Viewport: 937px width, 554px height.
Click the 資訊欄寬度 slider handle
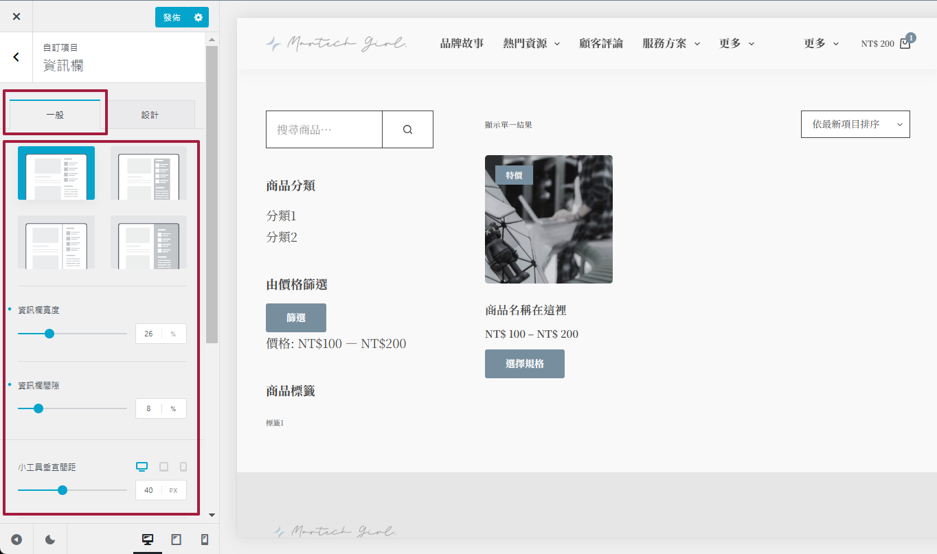tap(49, 334)
